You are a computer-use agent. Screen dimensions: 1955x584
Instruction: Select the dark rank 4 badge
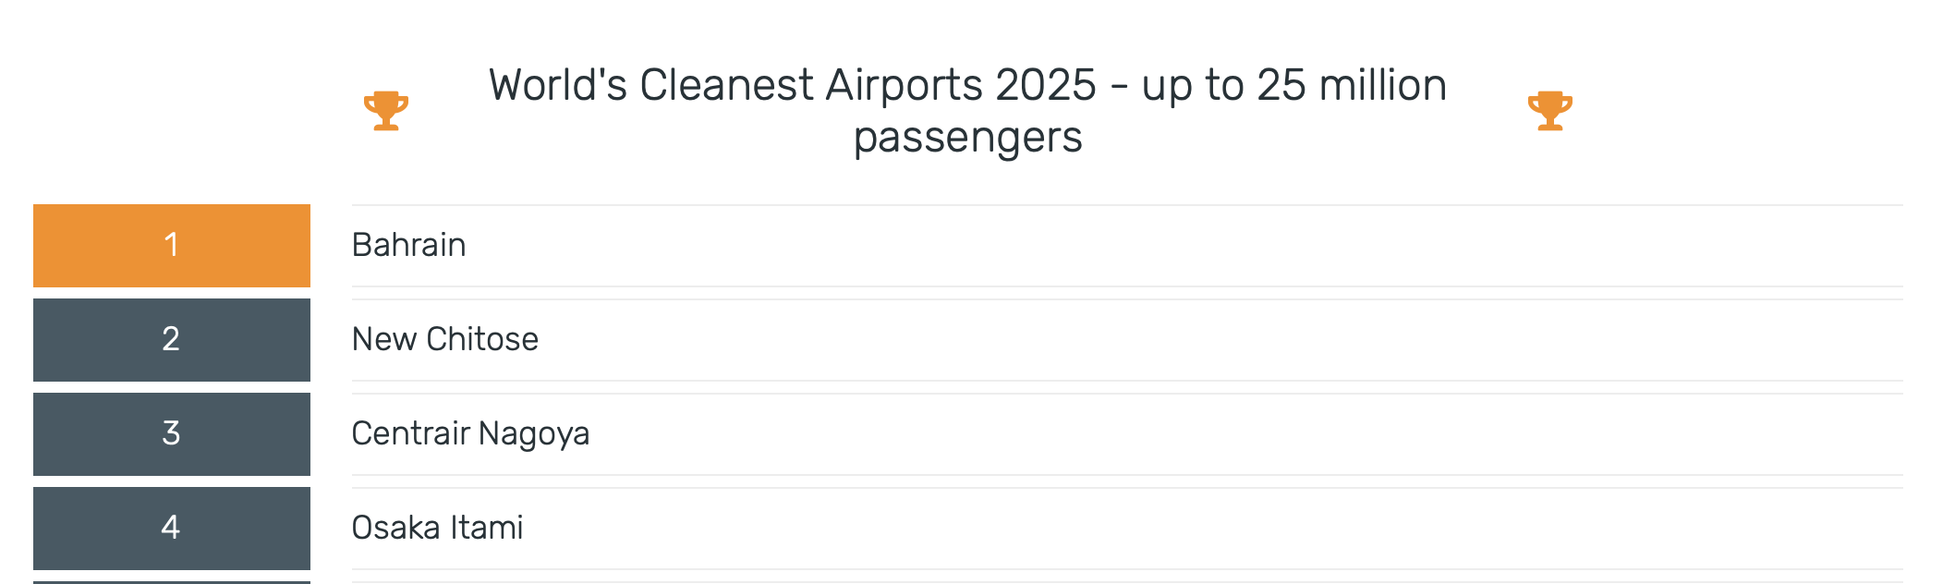[172, 529]
